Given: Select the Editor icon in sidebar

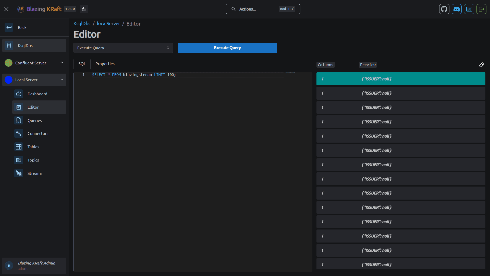Looking at the screenshot, I should (19, 107).
